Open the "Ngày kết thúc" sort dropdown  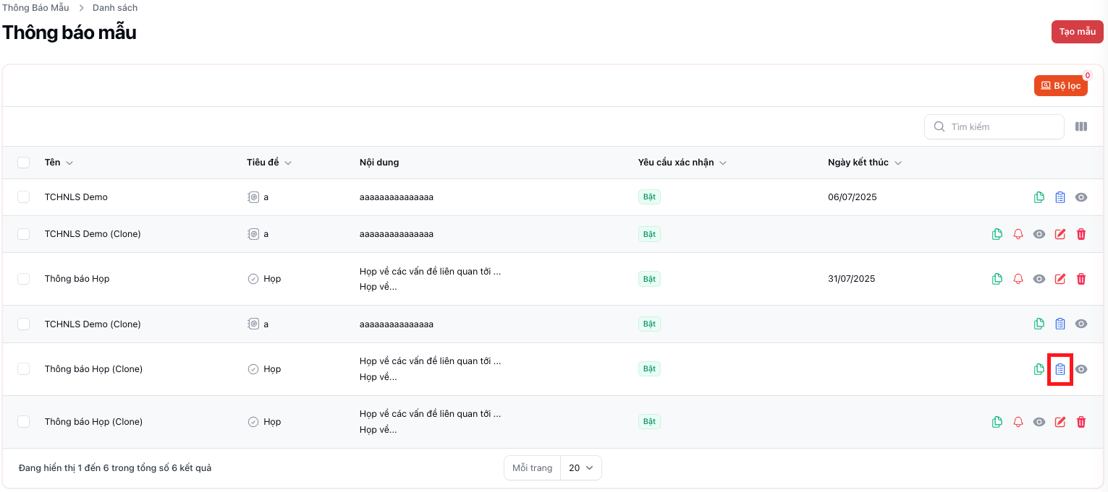pos(897,162)
